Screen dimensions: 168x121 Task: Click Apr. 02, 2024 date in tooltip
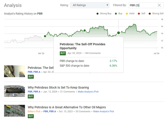click(75, 53)
